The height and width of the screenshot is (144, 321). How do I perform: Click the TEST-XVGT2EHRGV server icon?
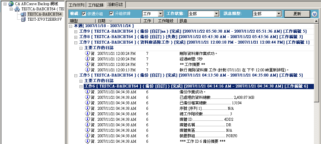click(x=23, y=19)
